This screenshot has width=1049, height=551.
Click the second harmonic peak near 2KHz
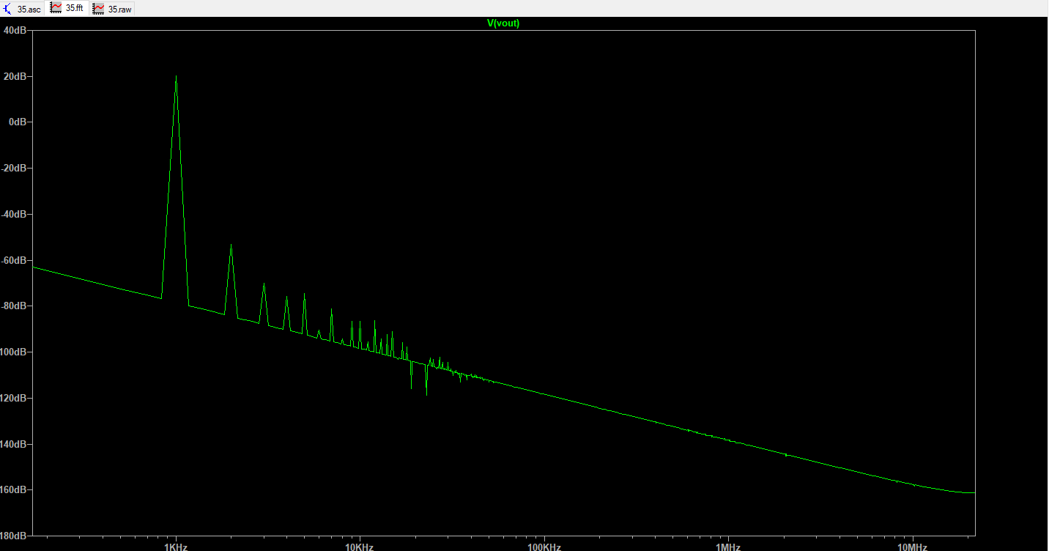coord(231,245)
